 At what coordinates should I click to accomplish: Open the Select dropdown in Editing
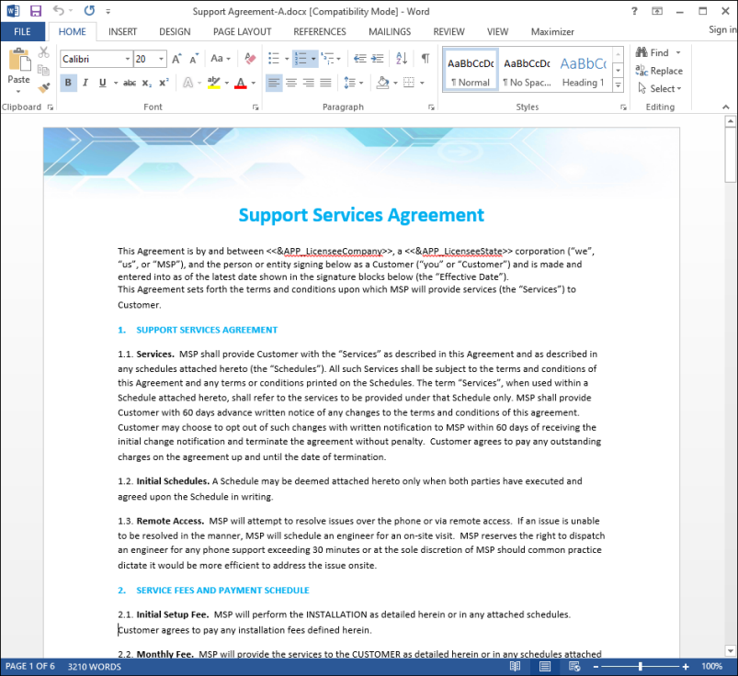pyautogui.click(x=661, y=88)
